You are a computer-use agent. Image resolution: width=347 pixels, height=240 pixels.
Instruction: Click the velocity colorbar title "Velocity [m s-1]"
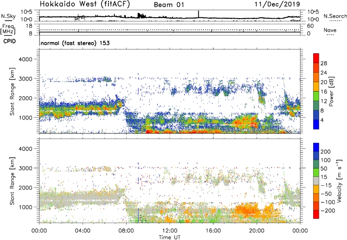[339, 181]
